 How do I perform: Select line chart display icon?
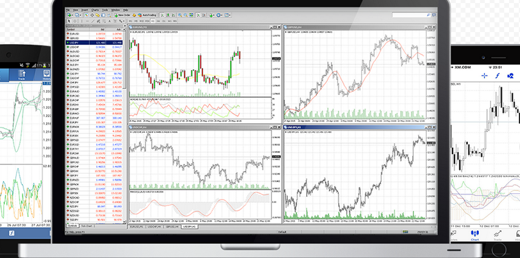(173, 15)
